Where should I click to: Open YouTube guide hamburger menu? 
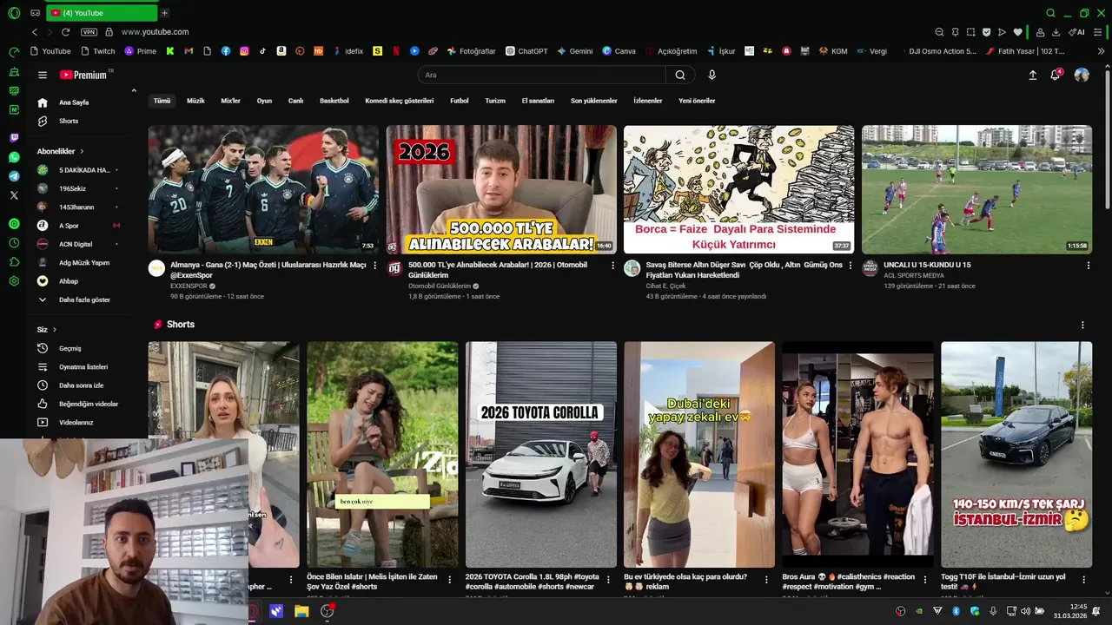click(x=43, y=76)
